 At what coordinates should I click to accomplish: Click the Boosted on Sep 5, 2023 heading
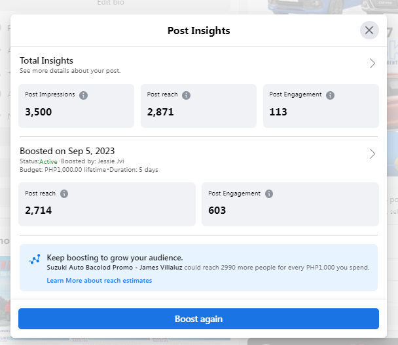tap(67, 151)
